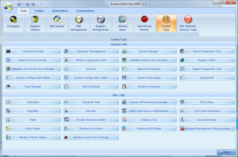This screenshot has width=238, height=157.
Task: Run the DirectX Diagnostic Tool
Action: (x=207, y=51)
